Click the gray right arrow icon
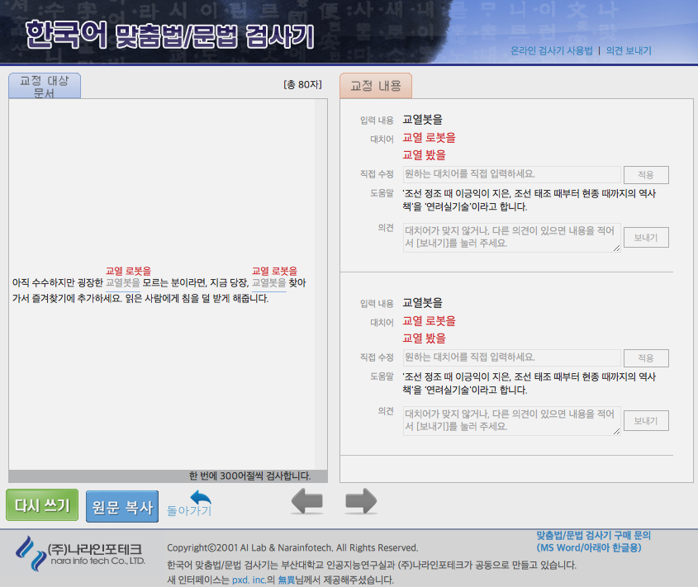Image resolution: width=698 pixels, height=587 pixels. [x=361, y=501]
